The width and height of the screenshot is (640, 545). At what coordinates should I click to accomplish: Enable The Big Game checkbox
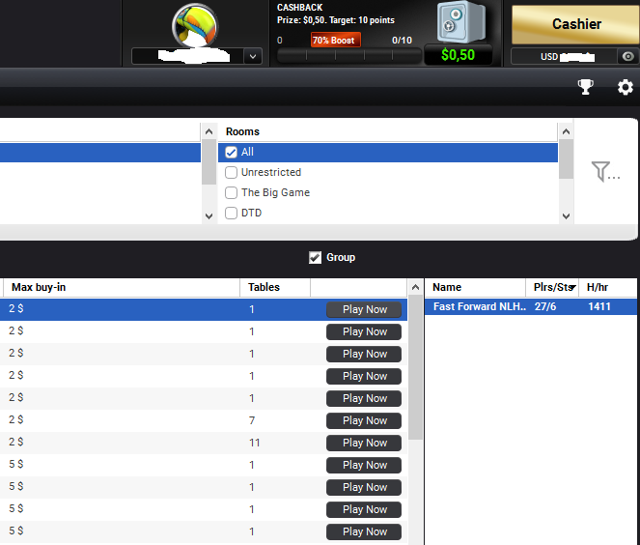231,192
